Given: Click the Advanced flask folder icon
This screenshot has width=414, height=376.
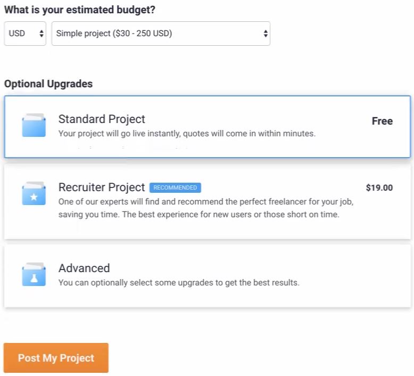Looking at the screenshot, I should (34, 274).
